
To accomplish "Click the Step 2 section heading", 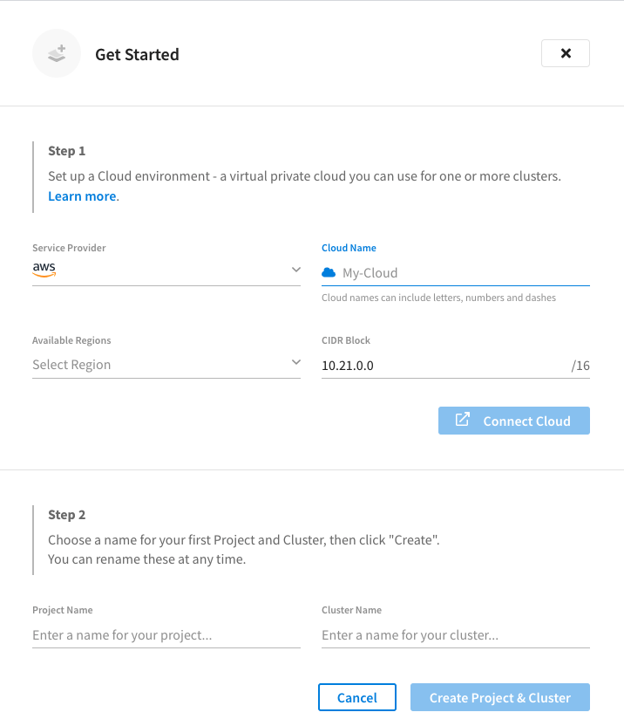I will coord(66,514).
